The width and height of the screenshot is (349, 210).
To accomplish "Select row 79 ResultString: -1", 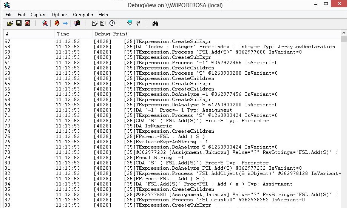I will coord(172,158).
